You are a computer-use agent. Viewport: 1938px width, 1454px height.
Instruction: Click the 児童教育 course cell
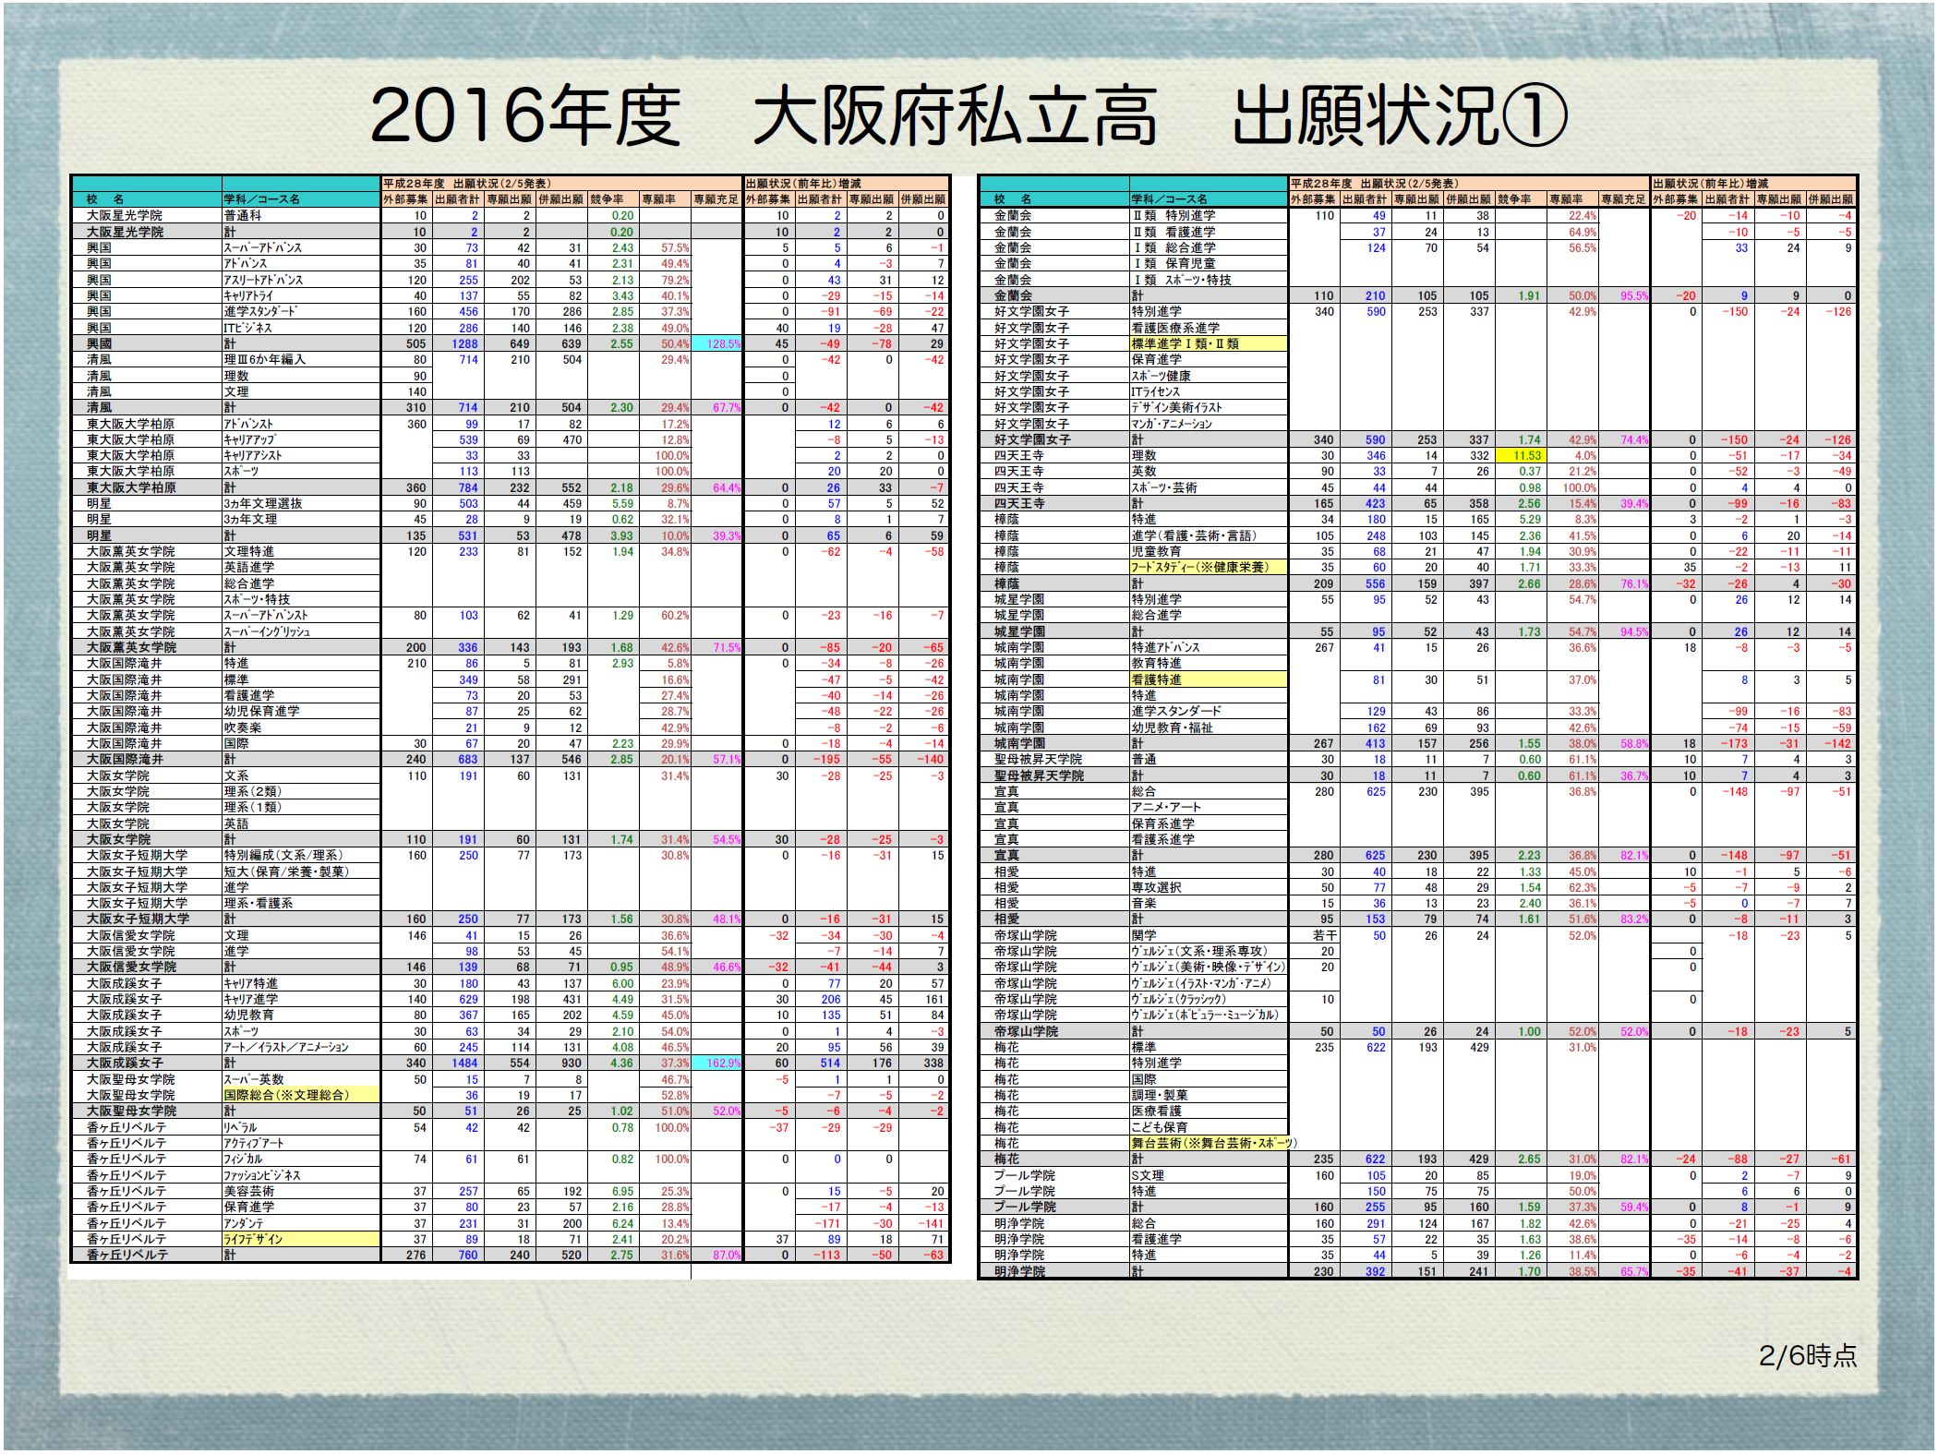1209,551
